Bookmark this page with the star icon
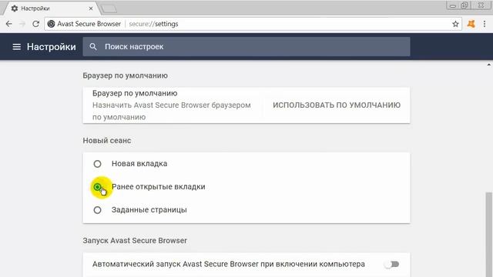 tap(455, 24)
